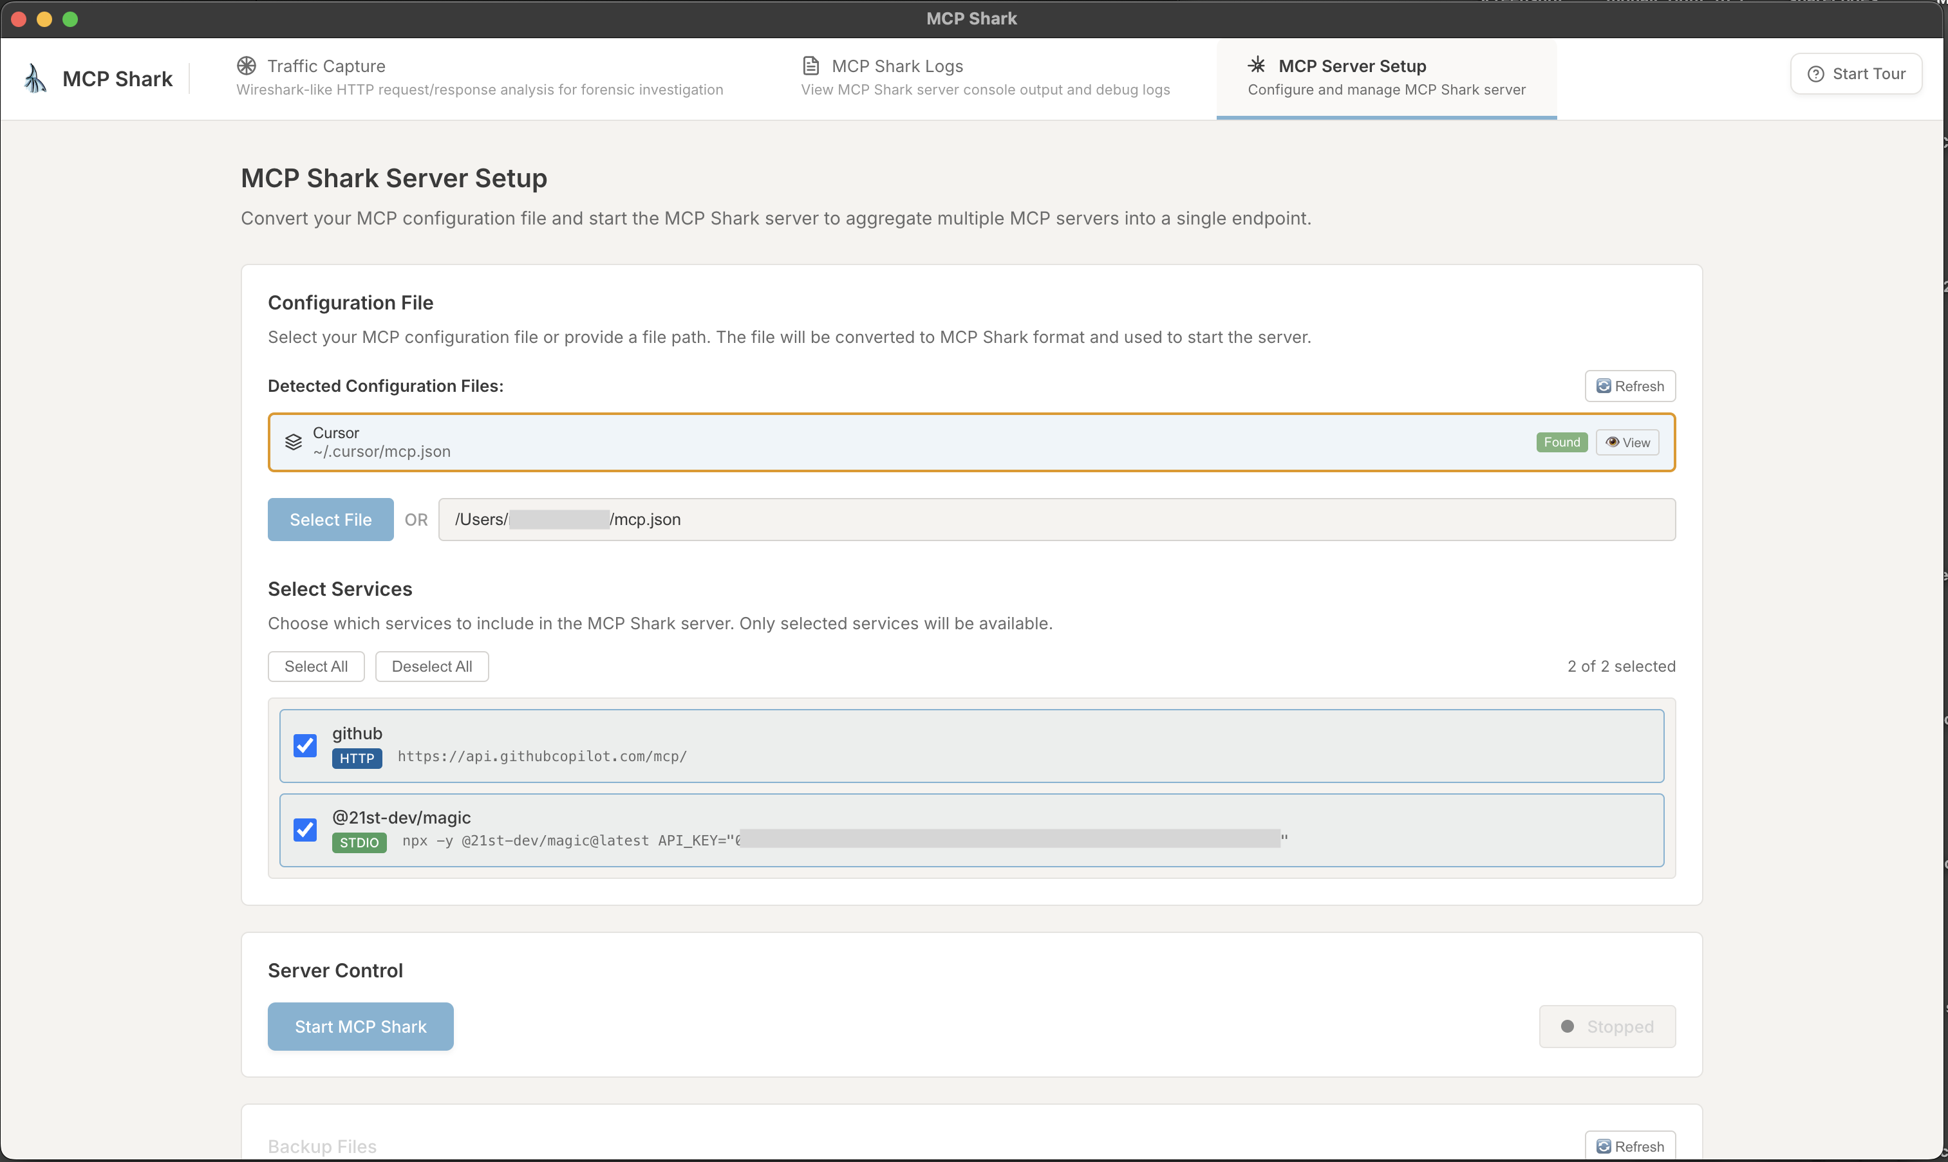Click the MCP Shark Logs document icon
The height and width of the screenshot is (1162, 1948).
click(810, 66)
